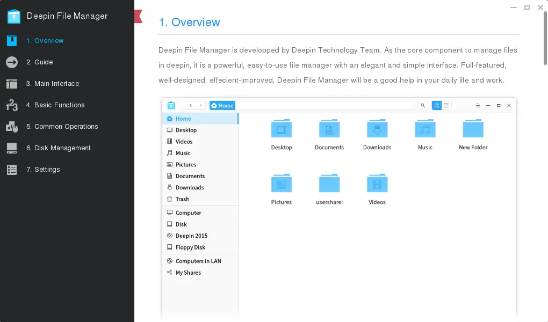Click the Settings list icon
The width and height of the screenshot is (548, 322).
12,170
